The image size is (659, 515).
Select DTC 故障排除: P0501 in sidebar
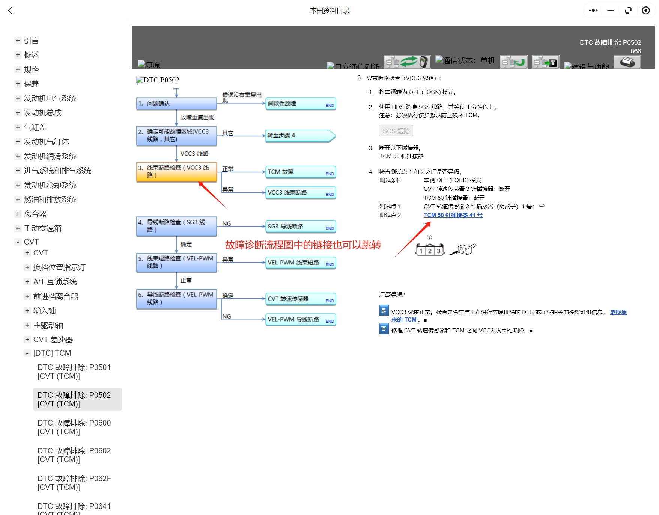(74, 372)
